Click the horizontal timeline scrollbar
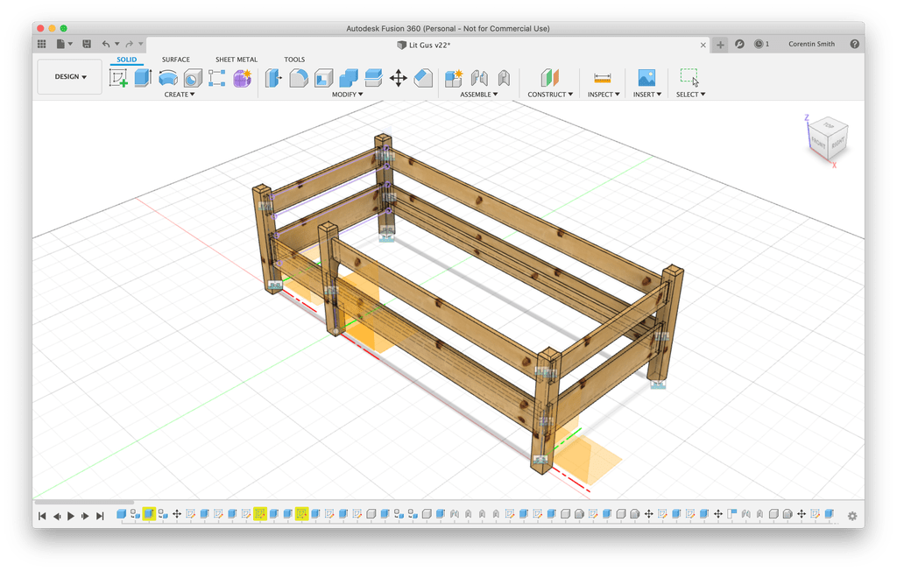897x571 pixels. 85,503
